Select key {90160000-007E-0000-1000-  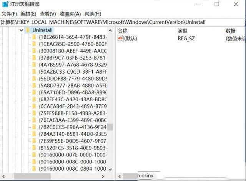[x=73, y=155]
